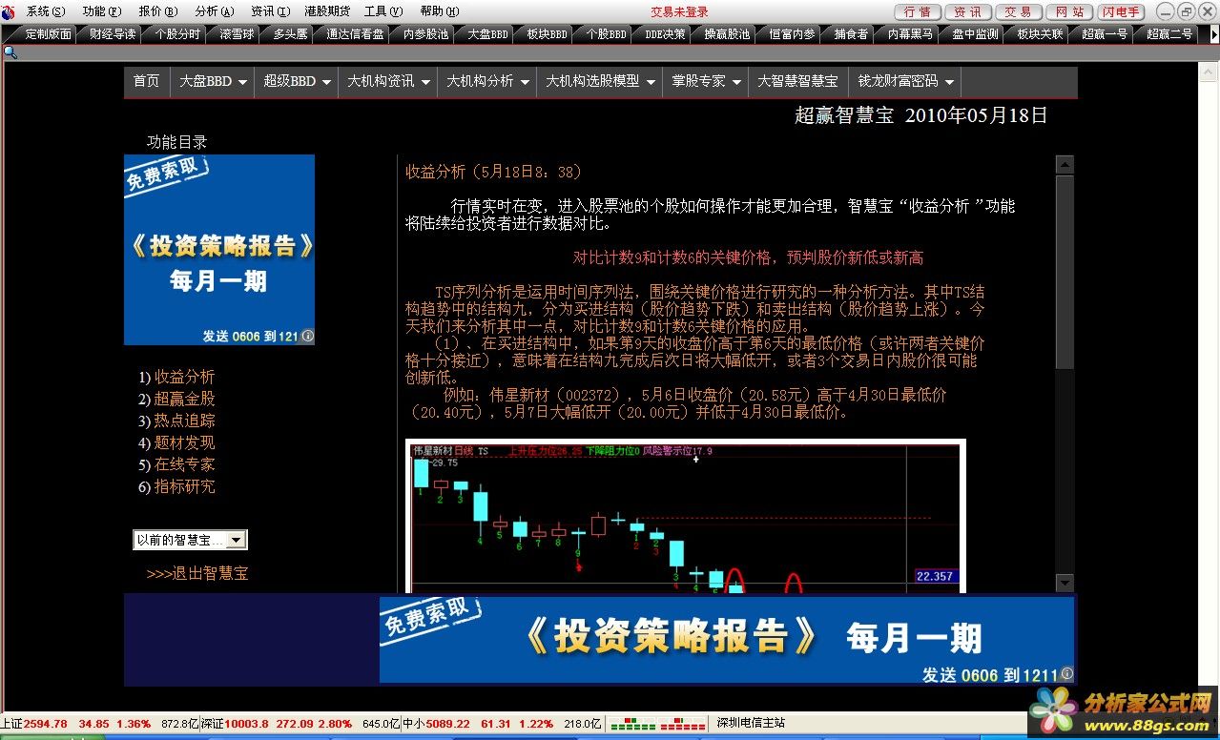Switch to the 个股分时 tab
1220x740 pixels.
point(177,33)
